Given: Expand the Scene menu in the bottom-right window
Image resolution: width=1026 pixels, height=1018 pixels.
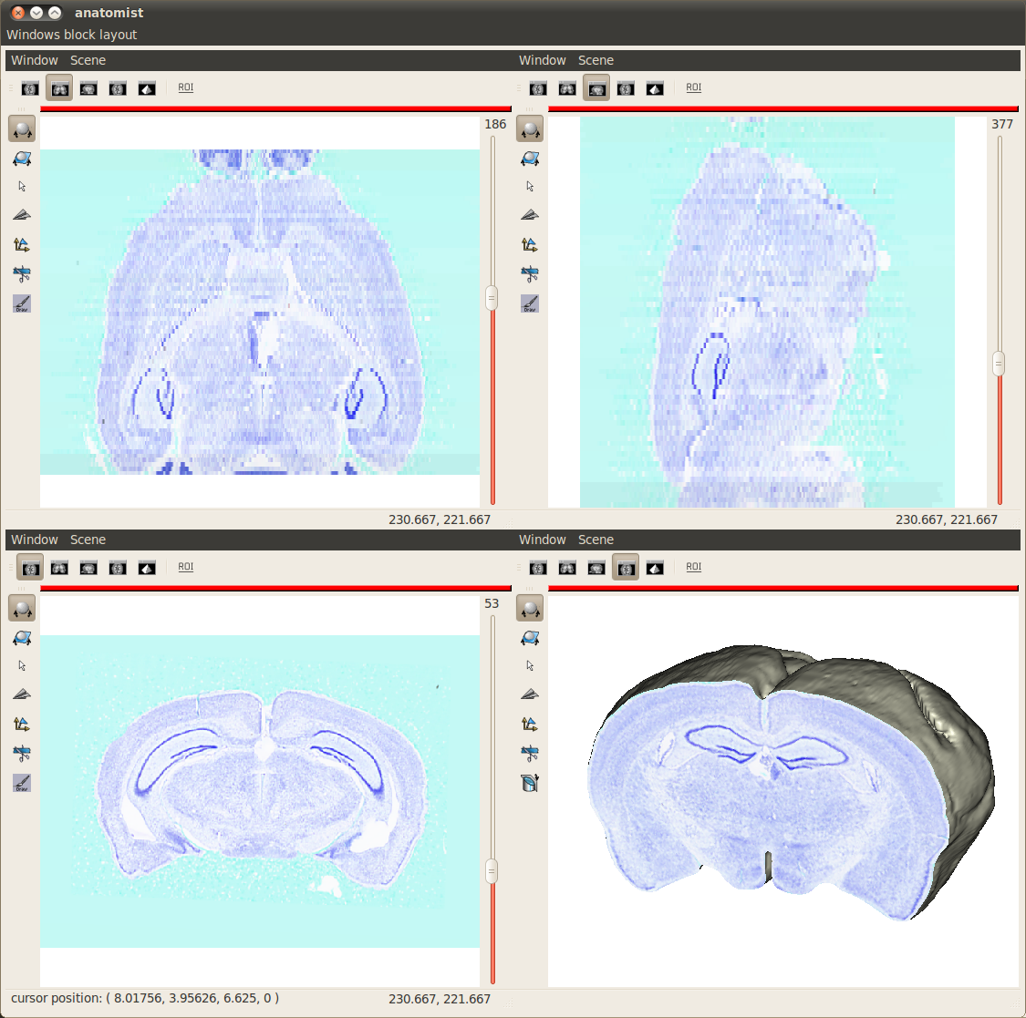Looking at the screenshot, I should pyautogui.click(x=596, y=540).
